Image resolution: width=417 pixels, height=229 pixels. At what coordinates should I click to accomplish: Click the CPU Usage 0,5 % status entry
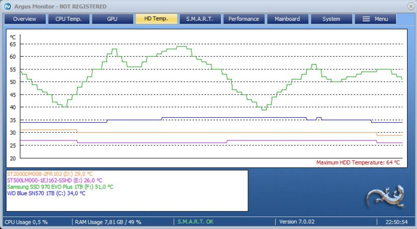coord(26,222)
